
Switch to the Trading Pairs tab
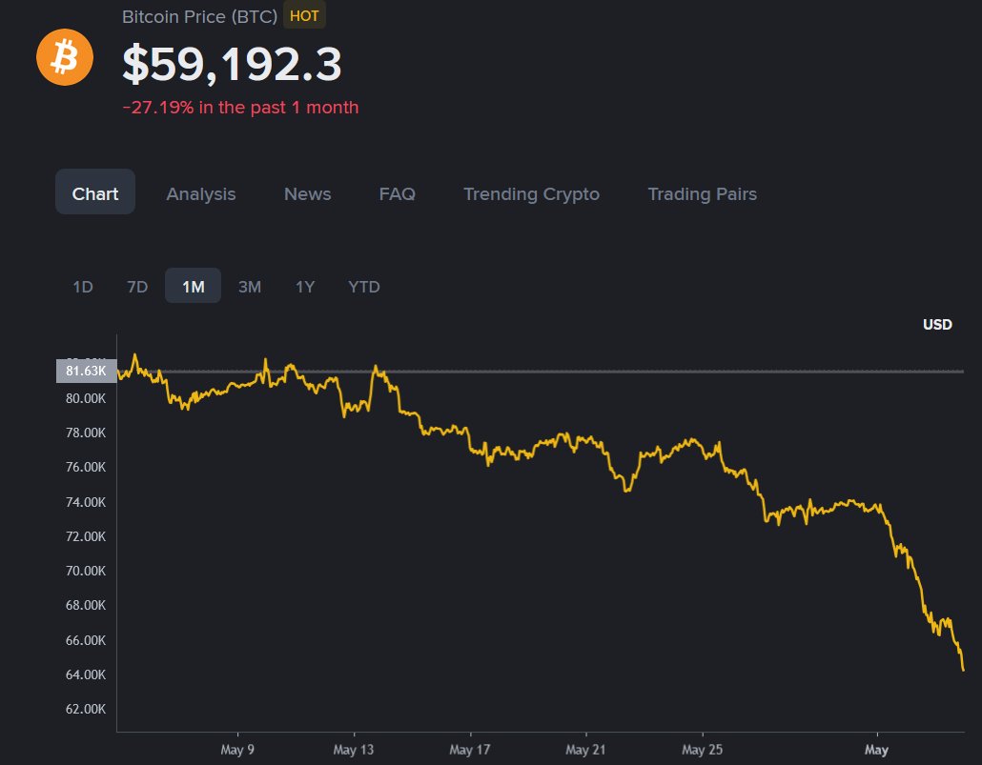click(x=702, y=194)
